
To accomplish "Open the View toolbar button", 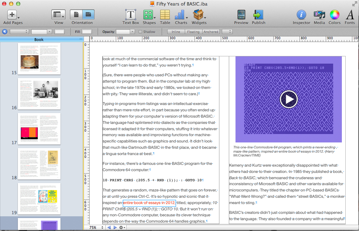I will coord(58,15).
